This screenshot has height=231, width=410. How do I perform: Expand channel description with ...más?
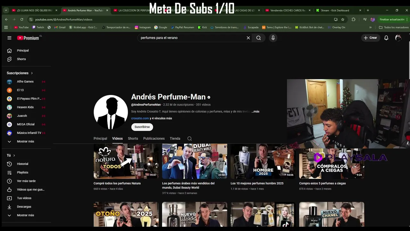255,111
